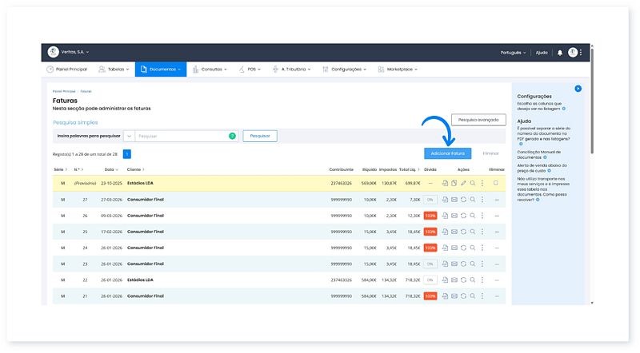Image resolution: width=640 pixels, height=353 pixels.
Task: Send invoice 27 by email
Action: point(454,200)
